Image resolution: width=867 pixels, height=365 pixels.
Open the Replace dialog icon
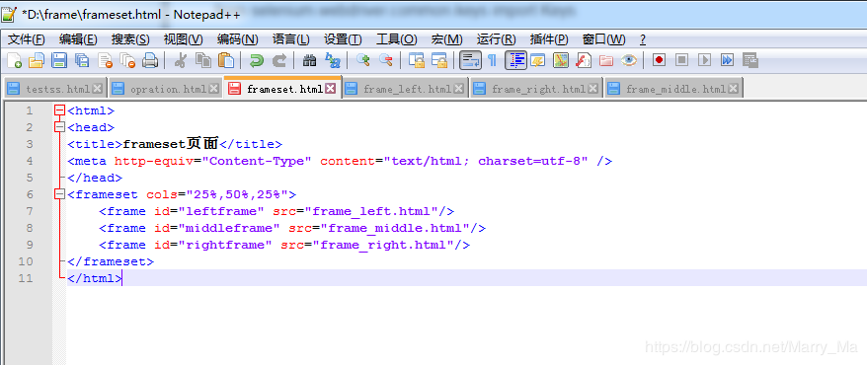click(333, 60)
